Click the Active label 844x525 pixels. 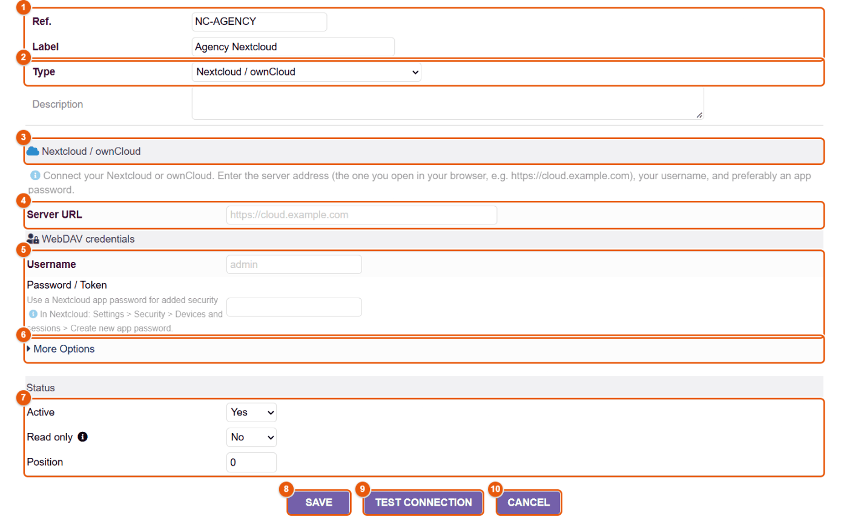click(41, 412)
